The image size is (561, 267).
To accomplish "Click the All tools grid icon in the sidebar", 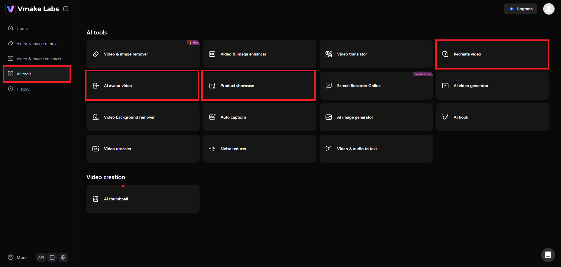I will (11, 74).
